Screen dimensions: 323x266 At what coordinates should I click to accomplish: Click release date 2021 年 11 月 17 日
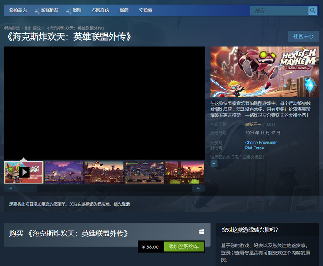[262, 133]
